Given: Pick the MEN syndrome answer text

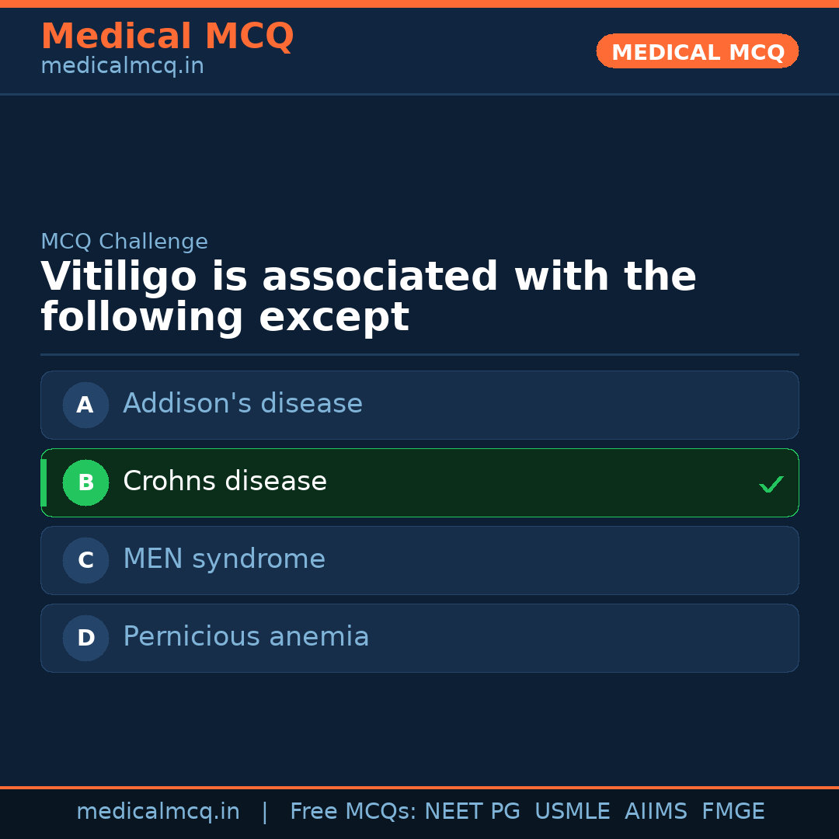Looking at the screenshot, I should [x=224, y=559].
